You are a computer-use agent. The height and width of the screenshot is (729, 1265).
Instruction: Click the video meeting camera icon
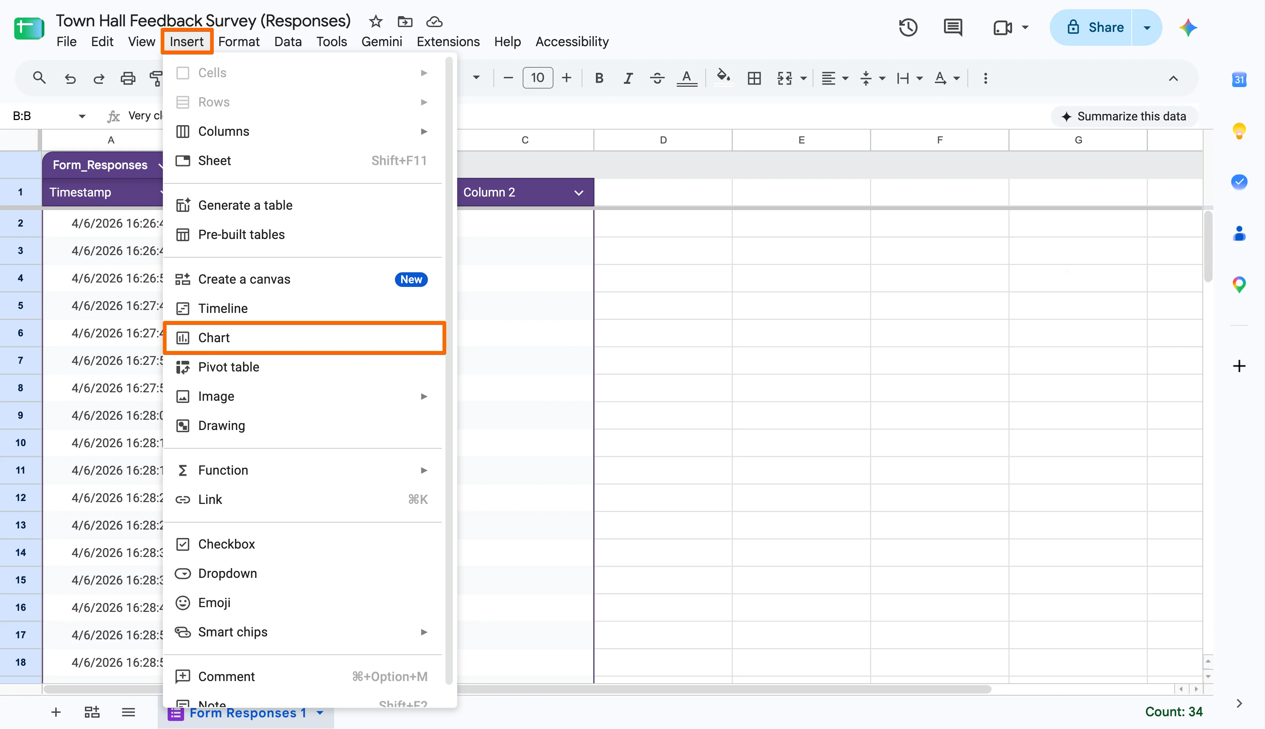tap(1003, 27)
